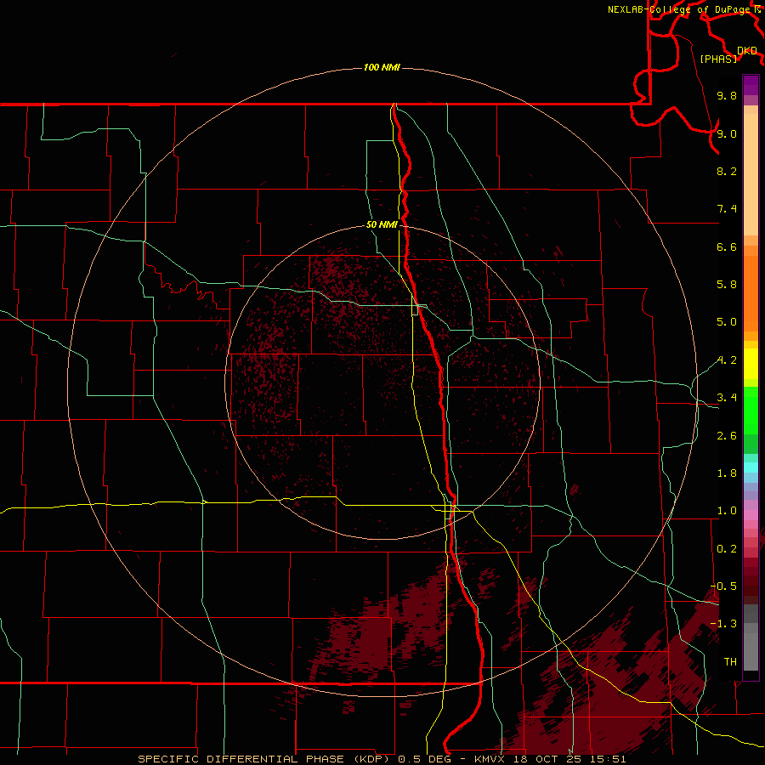Click the orange segment of the color bar
This screenshot has height=765, width=765.
751,292
